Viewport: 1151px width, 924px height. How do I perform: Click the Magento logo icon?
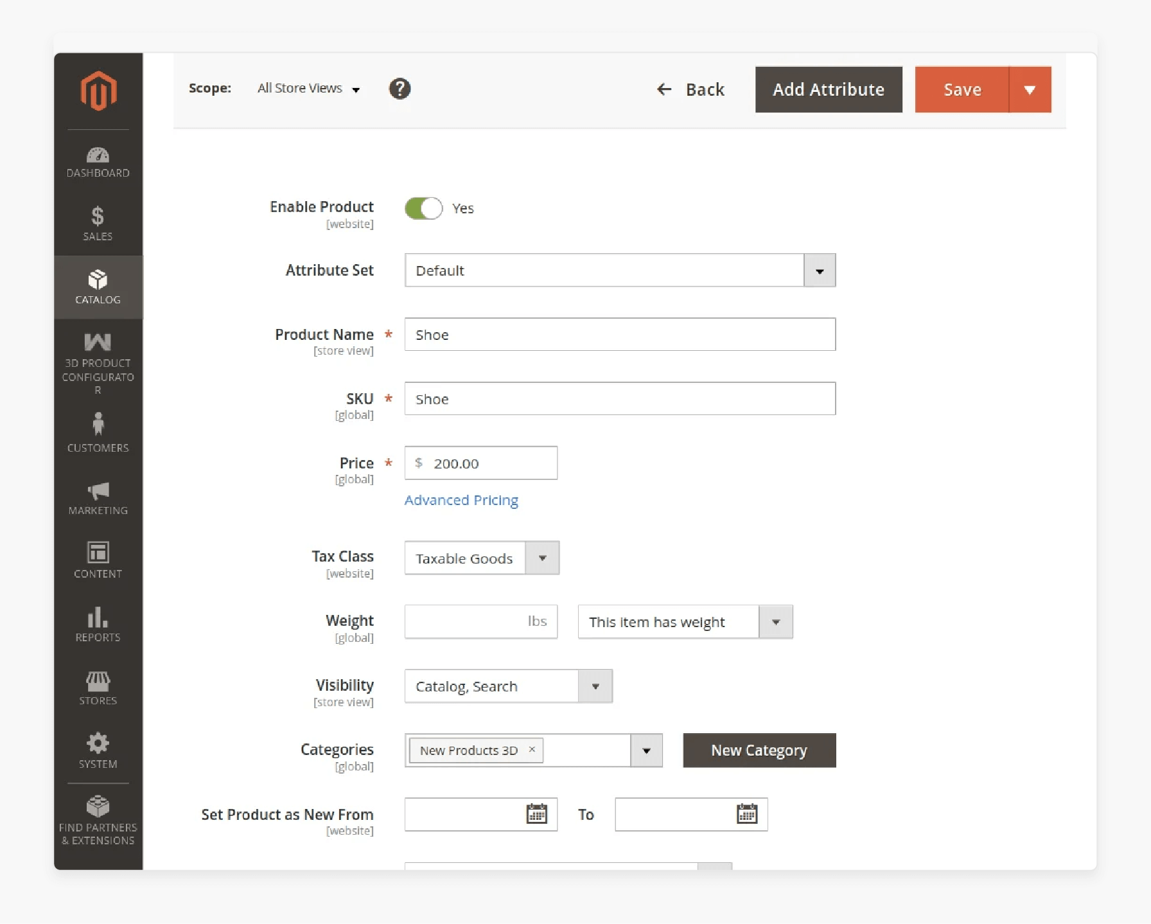pyautogui.click(x=98, y=91)
